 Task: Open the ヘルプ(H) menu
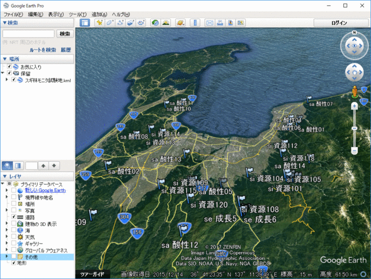point(121,14)
